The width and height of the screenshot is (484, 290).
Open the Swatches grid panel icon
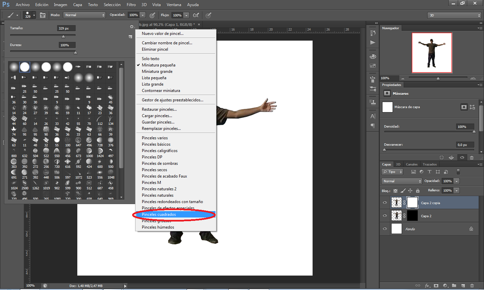pos(373,66)
